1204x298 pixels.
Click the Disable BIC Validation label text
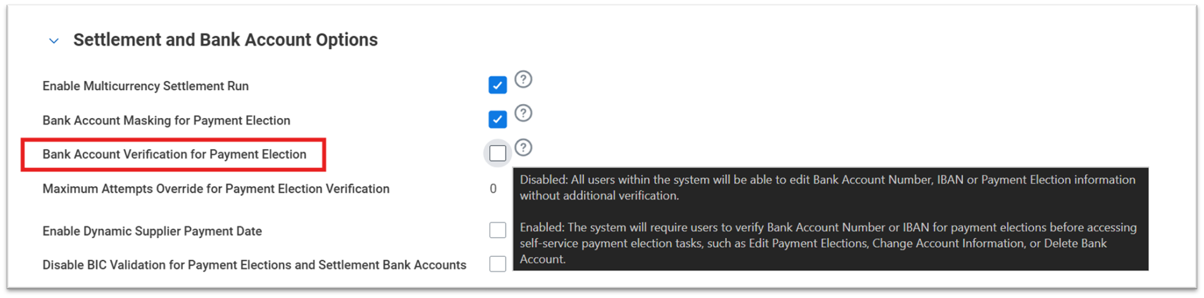(254, 265)
